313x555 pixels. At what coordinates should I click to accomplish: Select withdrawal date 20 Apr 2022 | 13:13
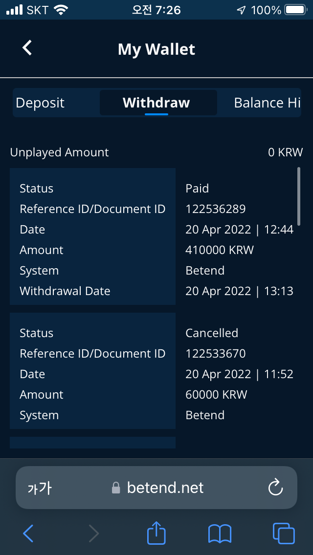pos(239,291)
